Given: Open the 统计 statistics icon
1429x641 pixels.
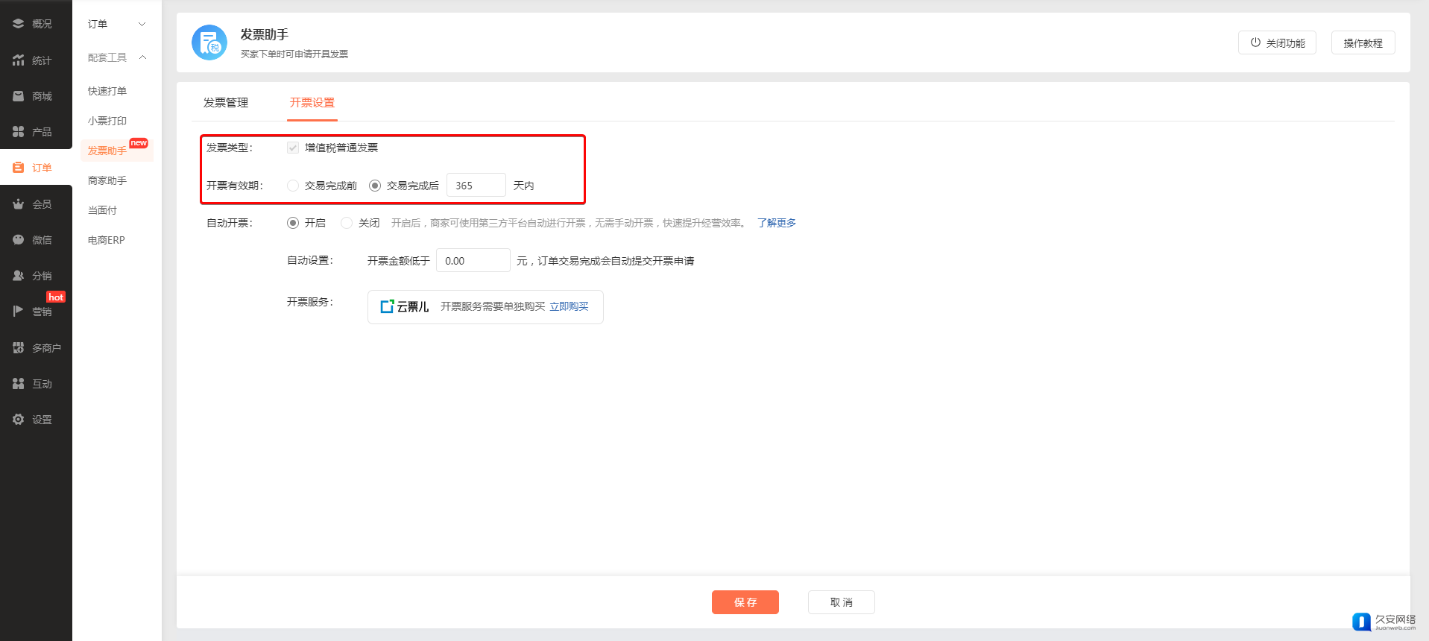Looking at the screenshot, I should (x=19, y=60).
